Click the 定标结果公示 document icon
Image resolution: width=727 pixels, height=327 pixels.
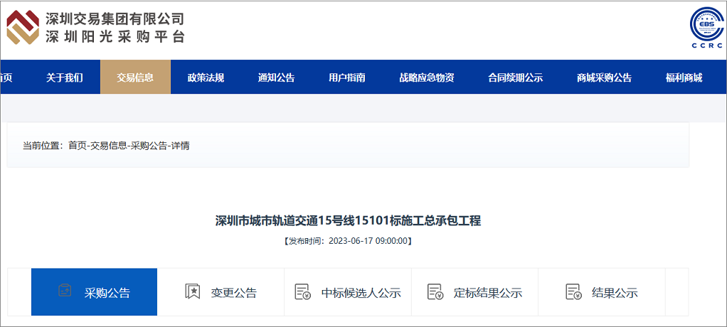coord(435,291)
